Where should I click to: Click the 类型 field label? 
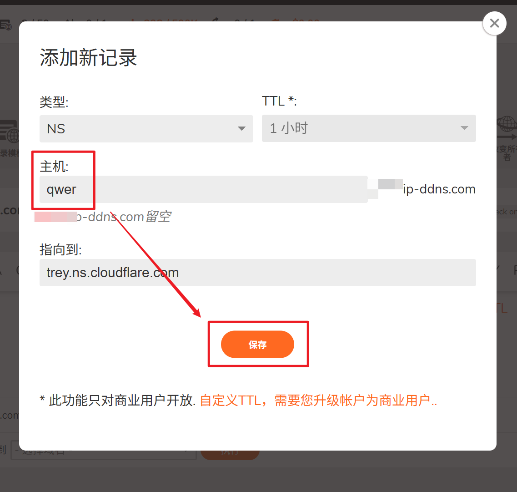click(x=54, y=101)
